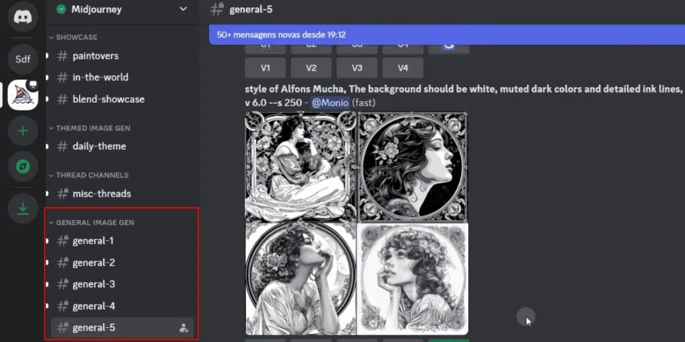Open top-left seated woman image
The width and height of the screenshot is (685, 342).
point(301,167)
